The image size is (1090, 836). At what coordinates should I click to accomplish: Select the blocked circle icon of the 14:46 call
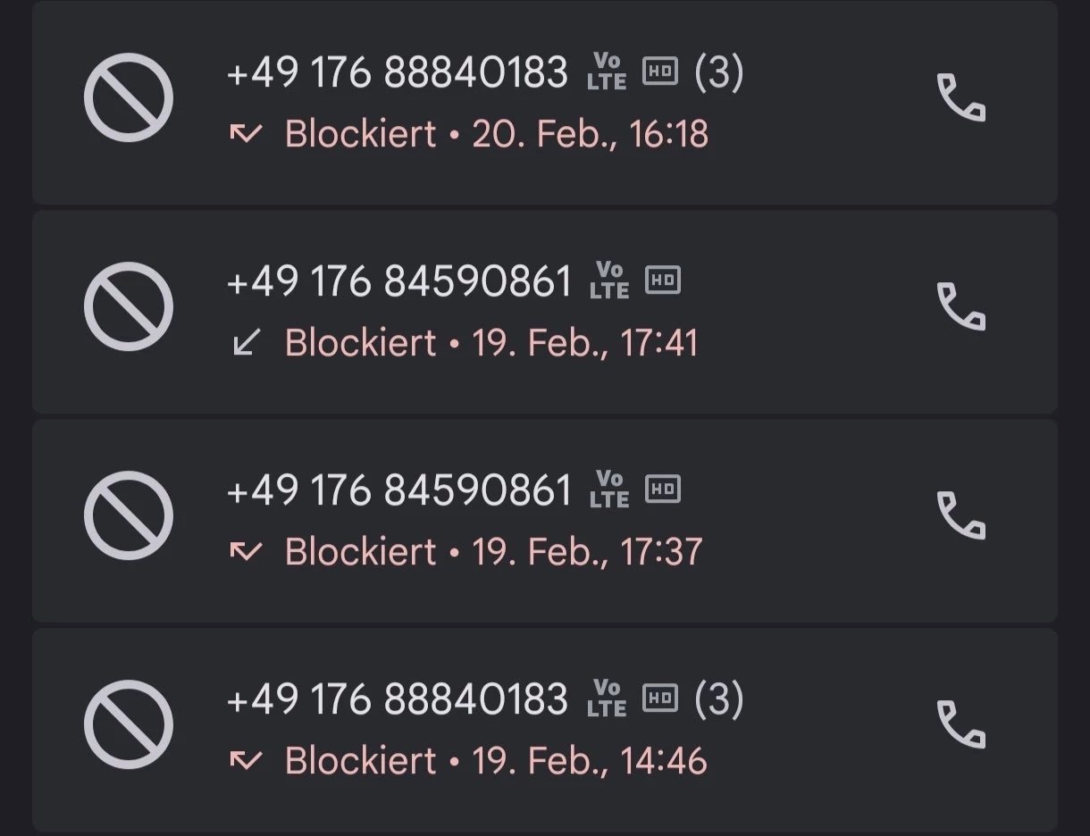tap(129, 724)
